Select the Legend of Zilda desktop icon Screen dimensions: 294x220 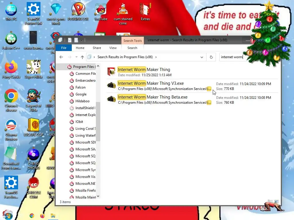[33, 101]
